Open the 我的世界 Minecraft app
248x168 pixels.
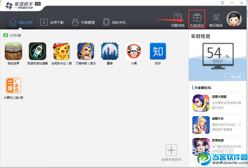click(13, 51)
